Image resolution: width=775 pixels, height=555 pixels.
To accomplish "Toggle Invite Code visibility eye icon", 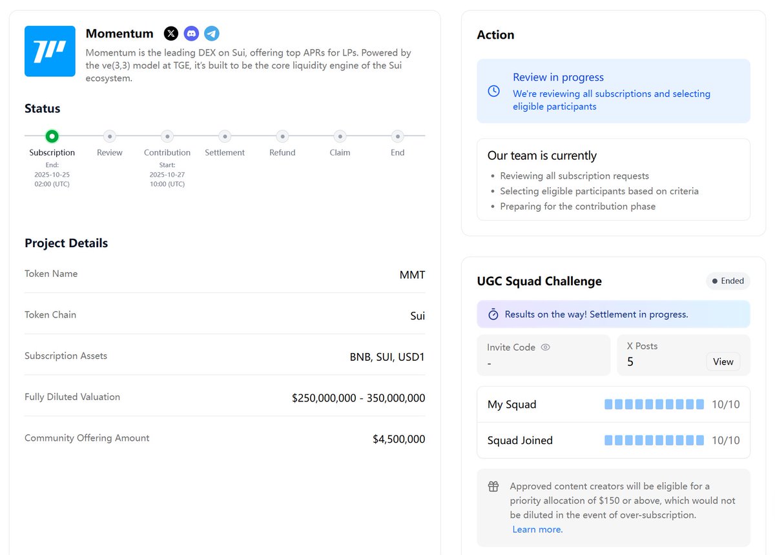I will click(x=545, y=347).
